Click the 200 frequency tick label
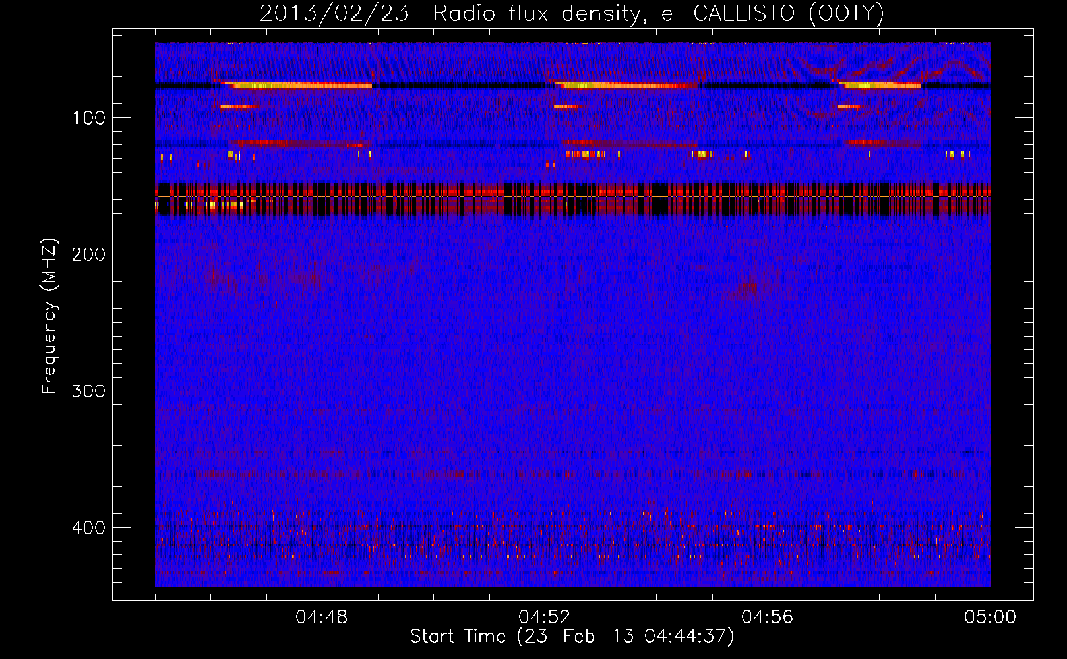This screenshot has height=659, width=1067. [89, 254]
